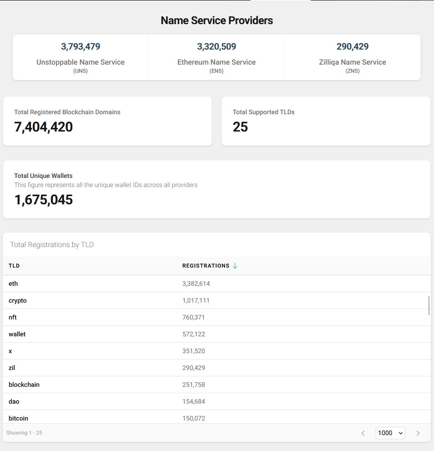Click the Name Service Providers page title
434x451 pixels.
point(217,20)
